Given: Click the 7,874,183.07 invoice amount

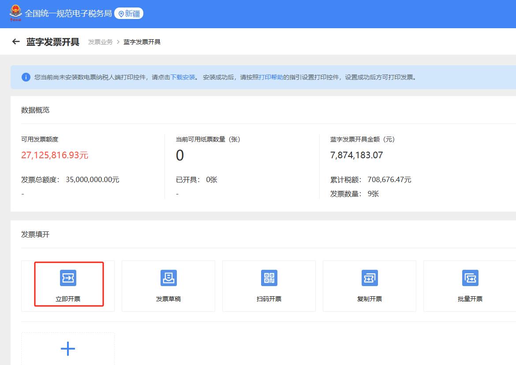Looking at the screenshot, I should coord(356,155).
